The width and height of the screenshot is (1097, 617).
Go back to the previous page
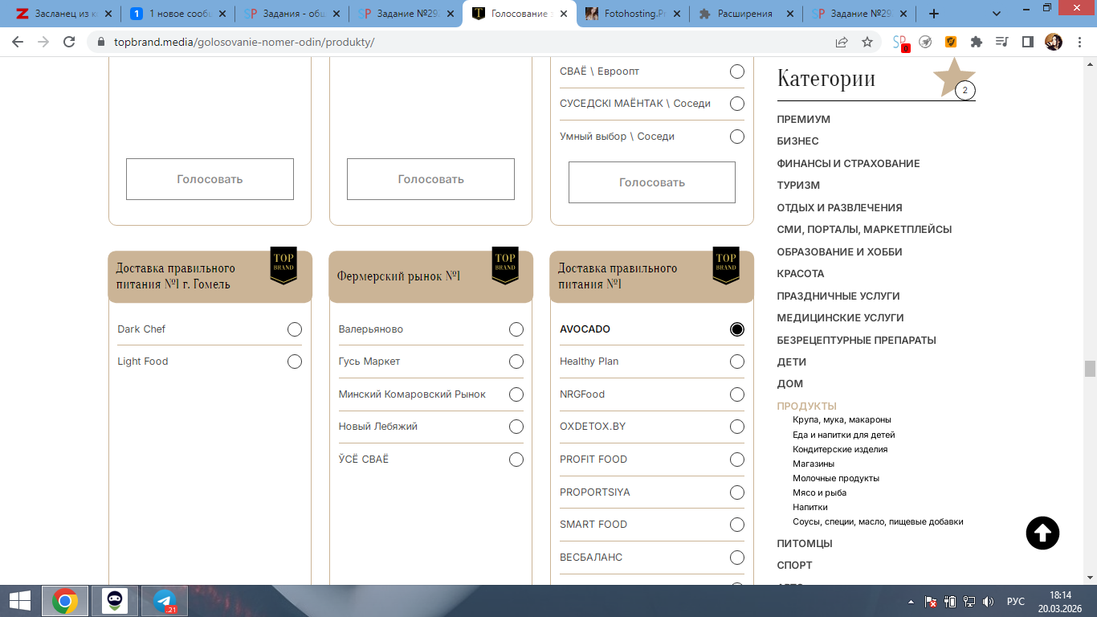pos(18,42)
